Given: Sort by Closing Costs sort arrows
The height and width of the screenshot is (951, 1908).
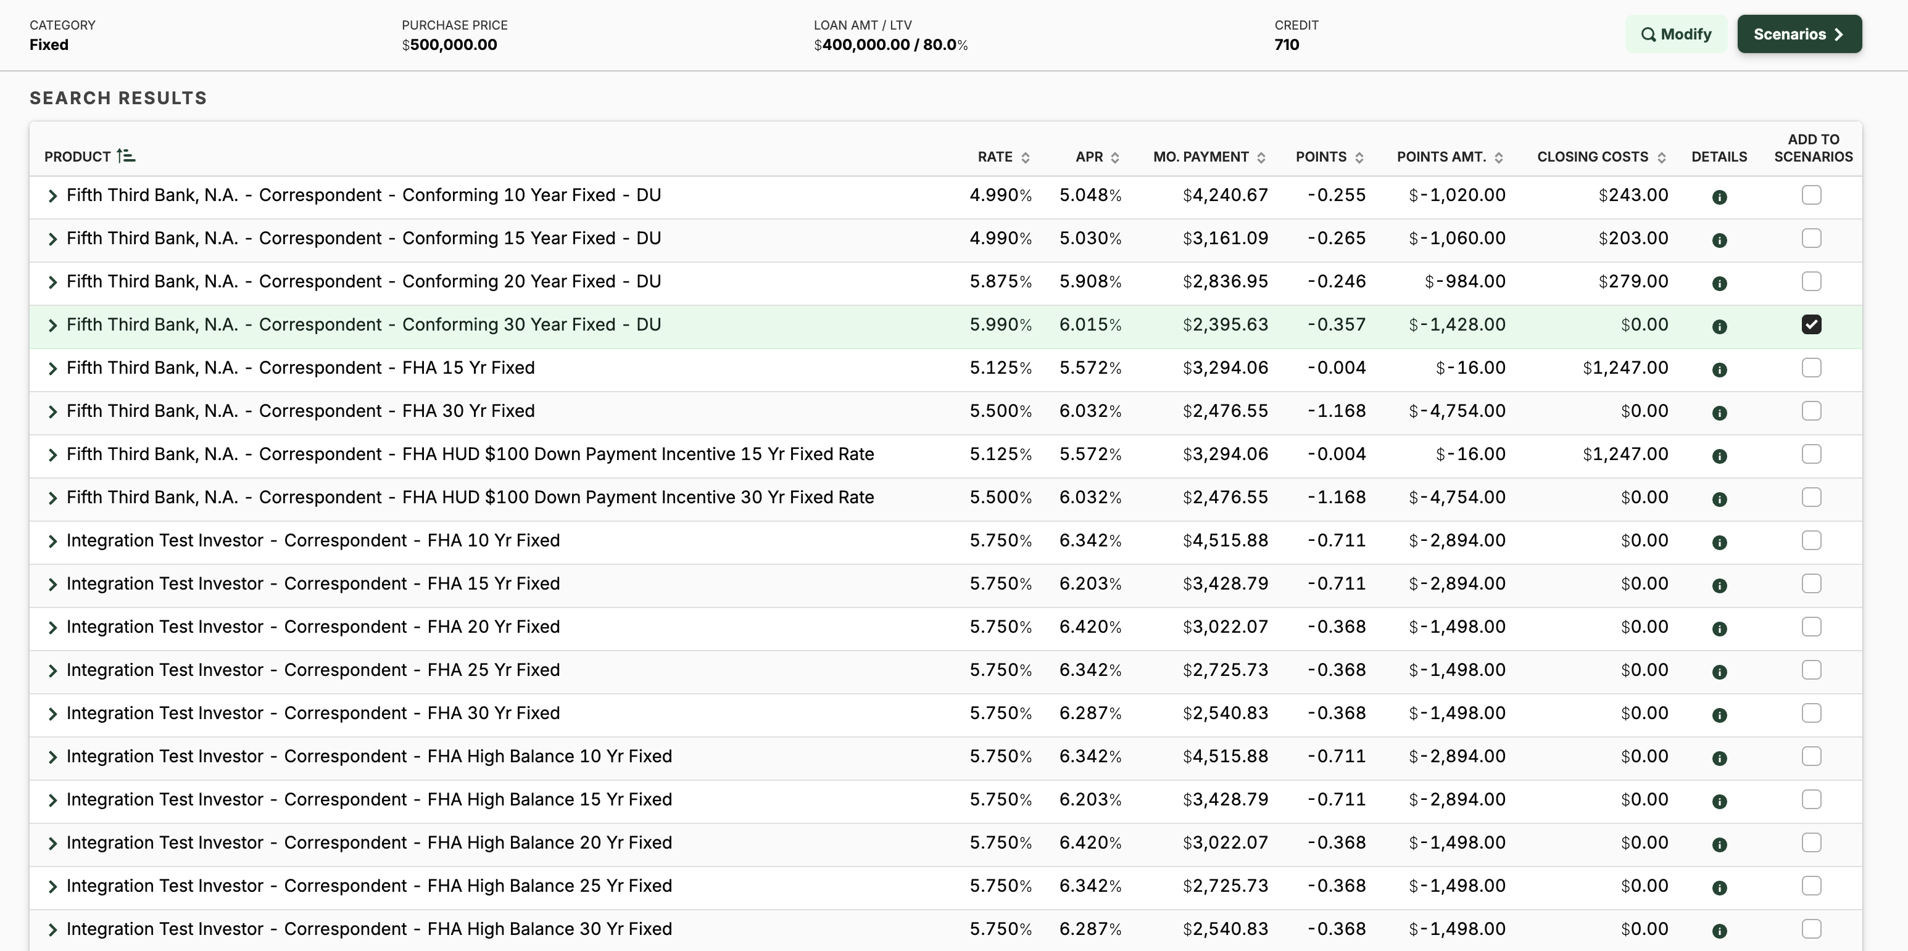Looking at the screenshot, I should [1661, 158].
